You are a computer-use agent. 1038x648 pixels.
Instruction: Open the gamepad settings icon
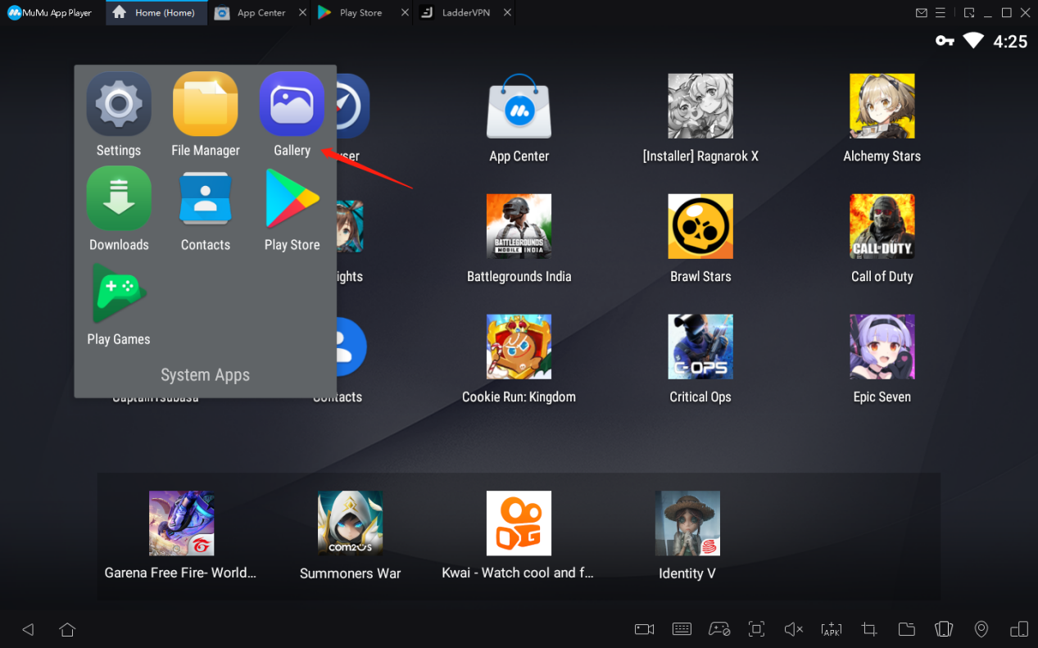[719, 629]
